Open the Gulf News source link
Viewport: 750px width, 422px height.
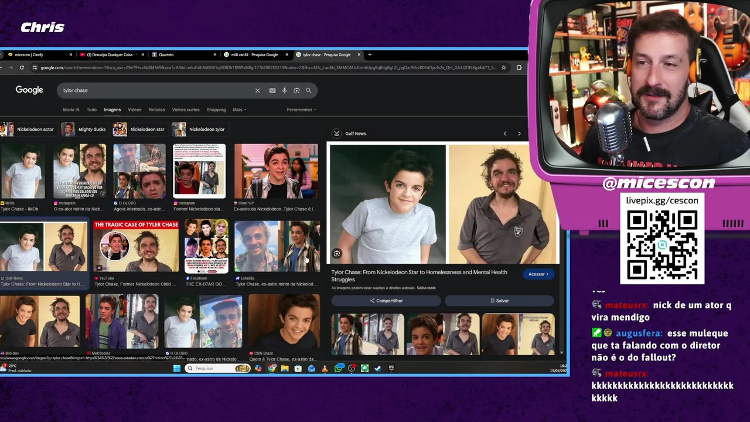pyautogui.click(x=349, y=134)
